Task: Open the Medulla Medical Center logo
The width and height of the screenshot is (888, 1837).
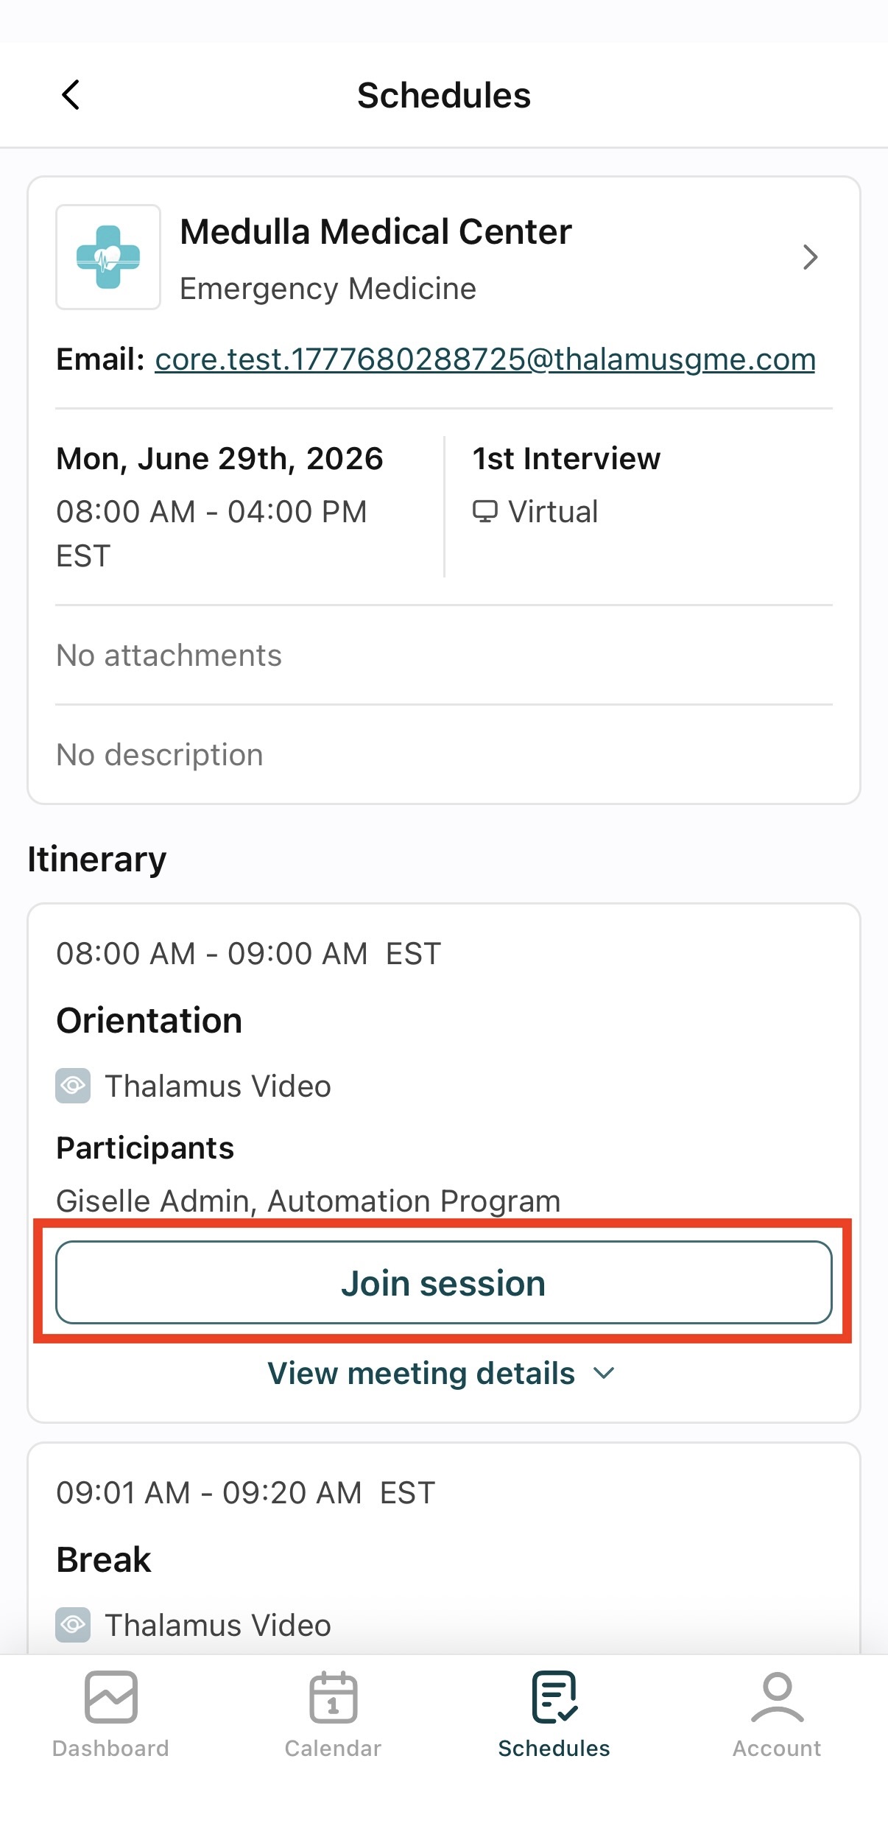Action: point(108,257)
